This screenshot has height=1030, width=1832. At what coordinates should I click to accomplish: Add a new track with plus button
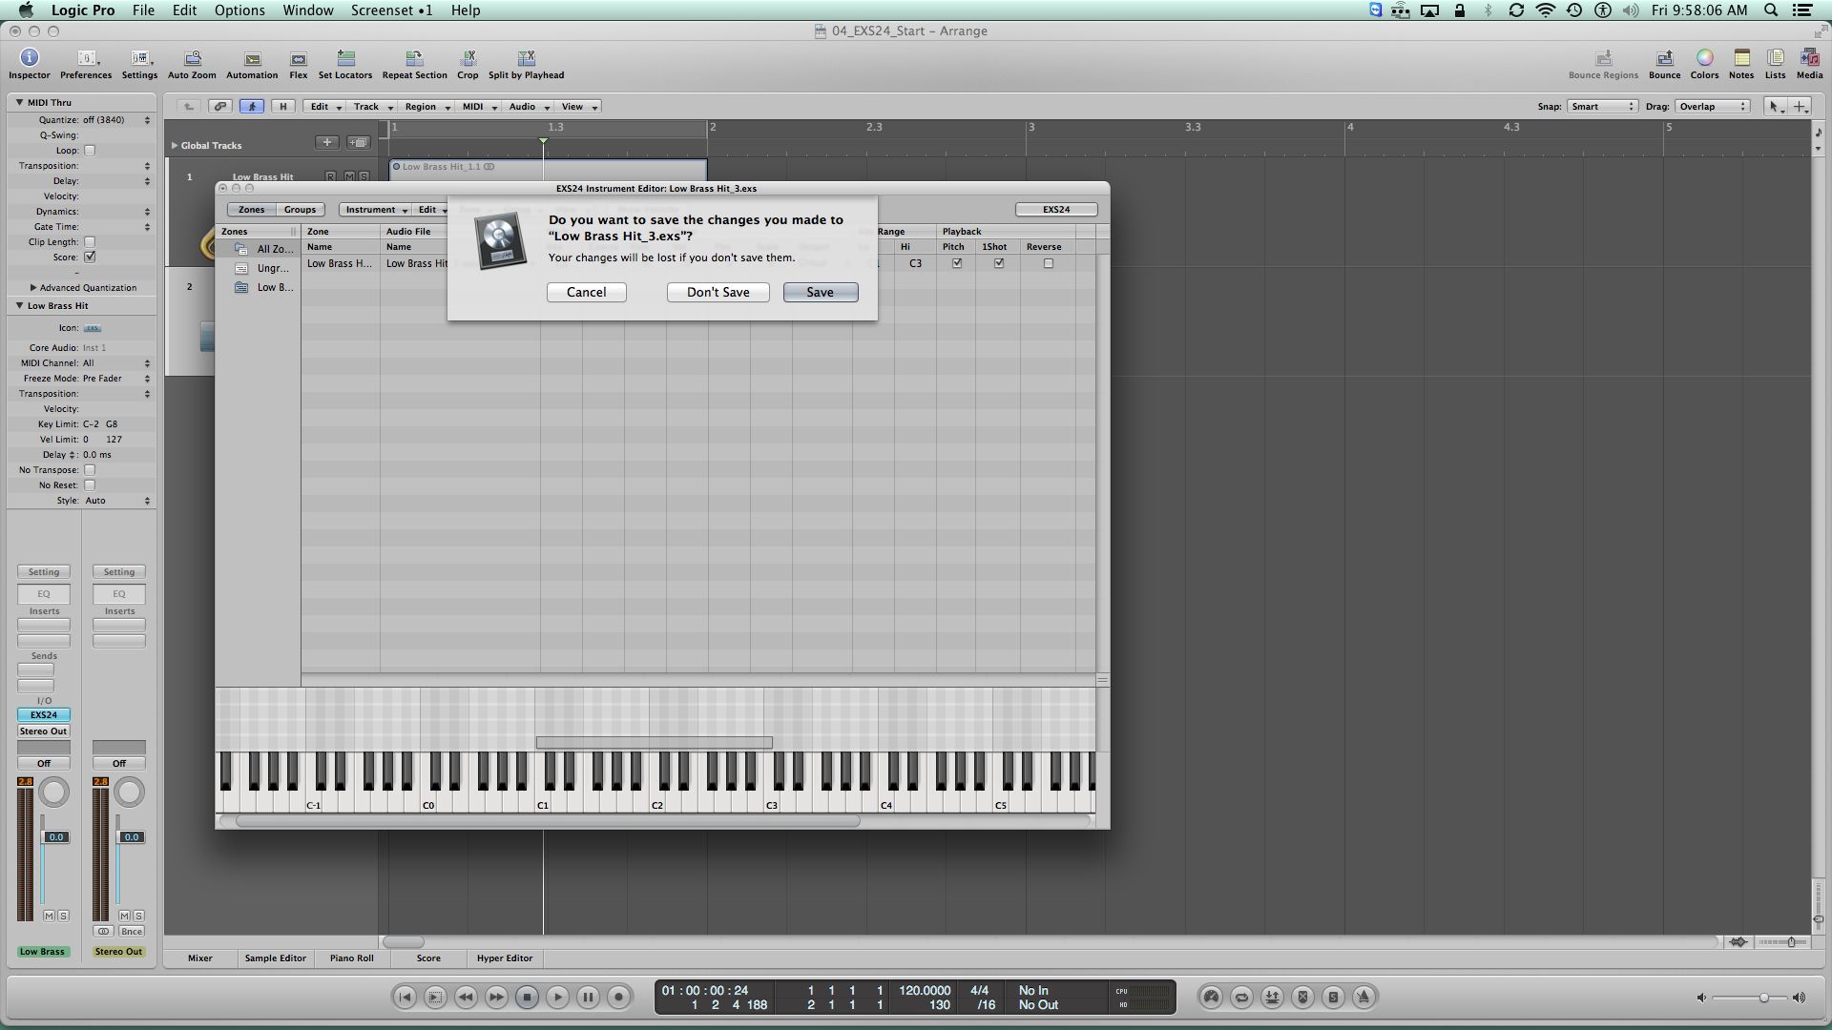click(326, 143)
